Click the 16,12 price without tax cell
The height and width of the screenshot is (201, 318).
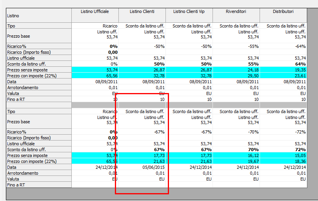click(236, 155)
